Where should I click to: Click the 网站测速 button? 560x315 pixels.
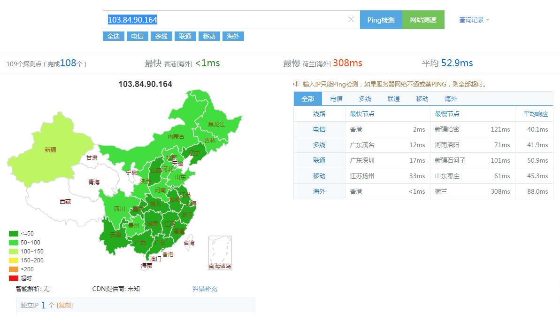click(423, 20)
